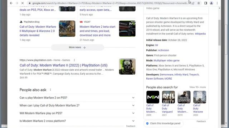Select the Call of Duty: Warzone thumbnail
This screenshot has height=128, width=229.
(200, 97)
